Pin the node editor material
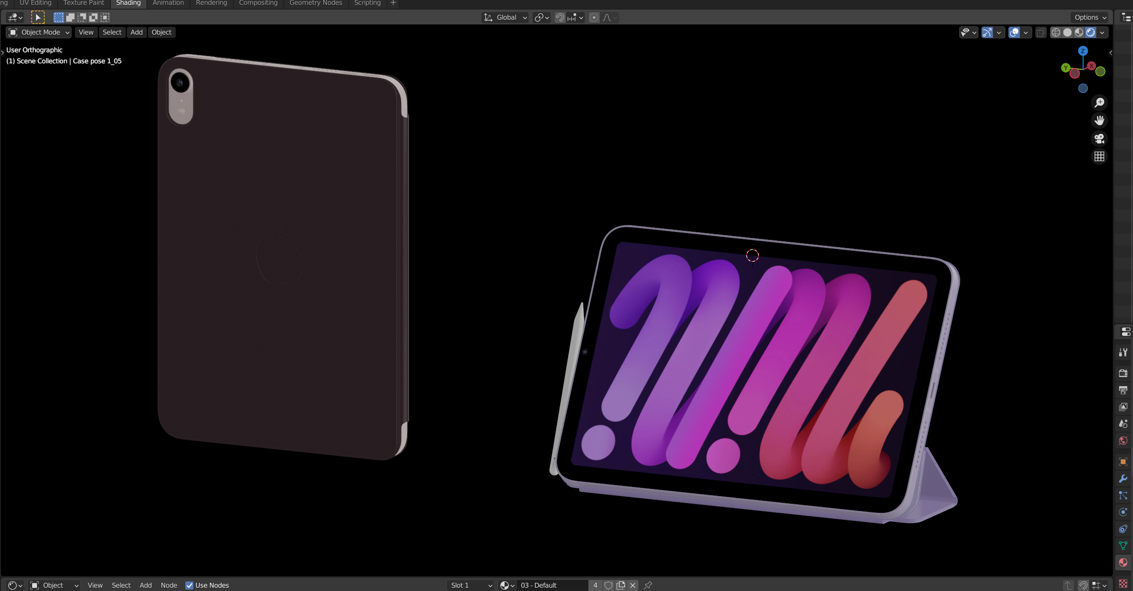 [648, 585]
